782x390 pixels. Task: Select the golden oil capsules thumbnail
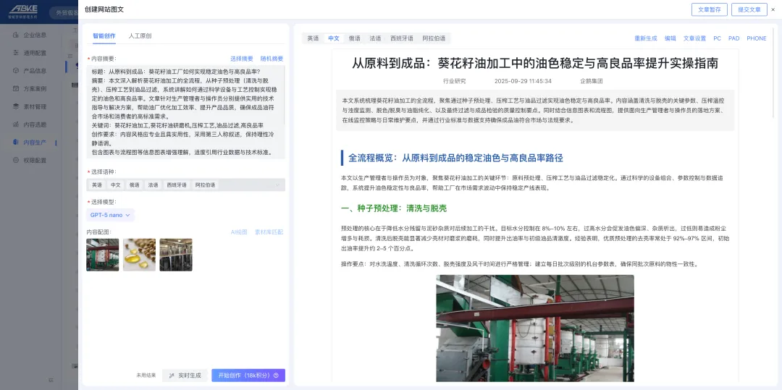pos(139,255)
